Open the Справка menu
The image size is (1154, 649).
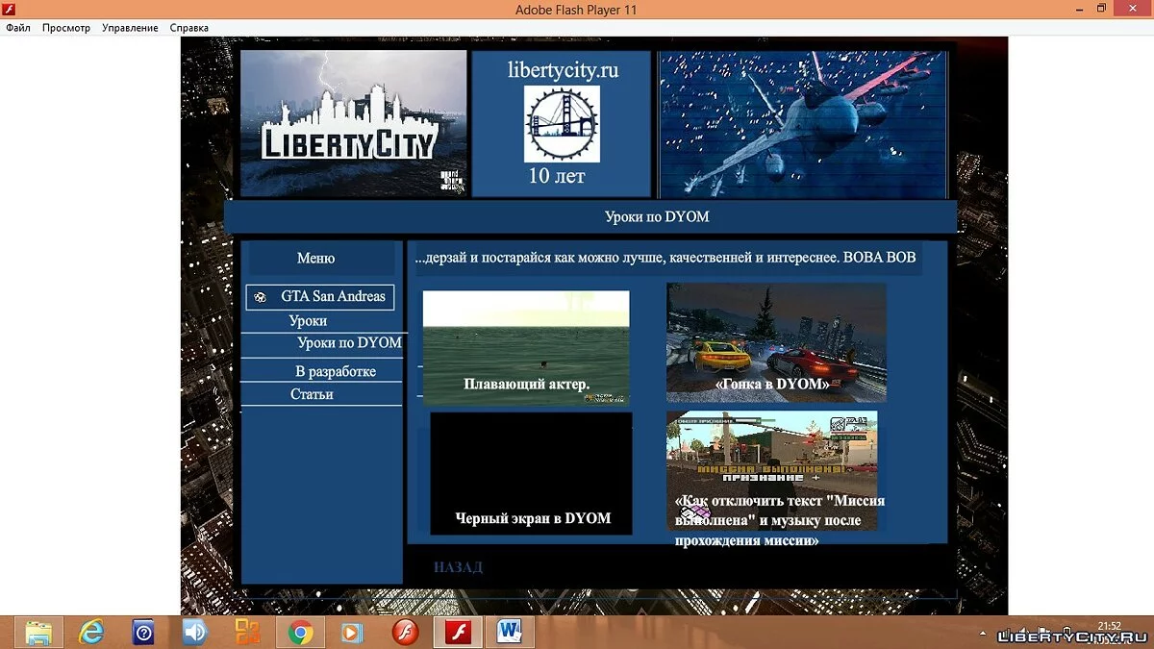tap(189, 28)
